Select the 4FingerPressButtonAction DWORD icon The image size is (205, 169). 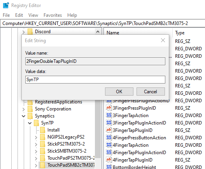point(109,138)
